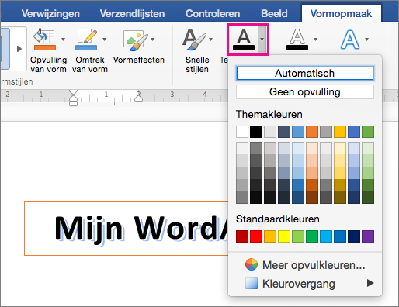Click the Vormeffecten icon

135,40
